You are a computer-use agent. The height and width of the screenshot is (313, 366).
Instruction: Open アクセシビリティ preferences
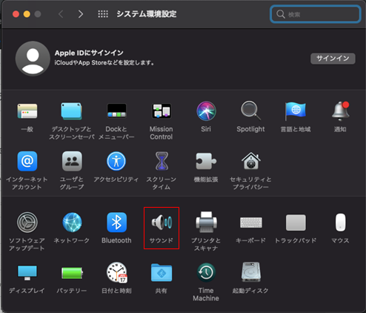pos(116,161)
